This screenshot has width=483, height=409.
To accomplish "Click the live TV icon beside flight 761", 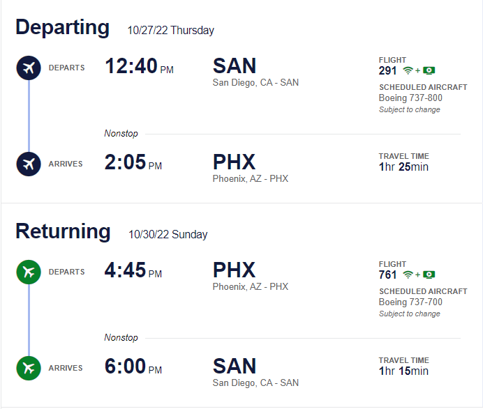I will pyautogui.click(x=429, y=275).
